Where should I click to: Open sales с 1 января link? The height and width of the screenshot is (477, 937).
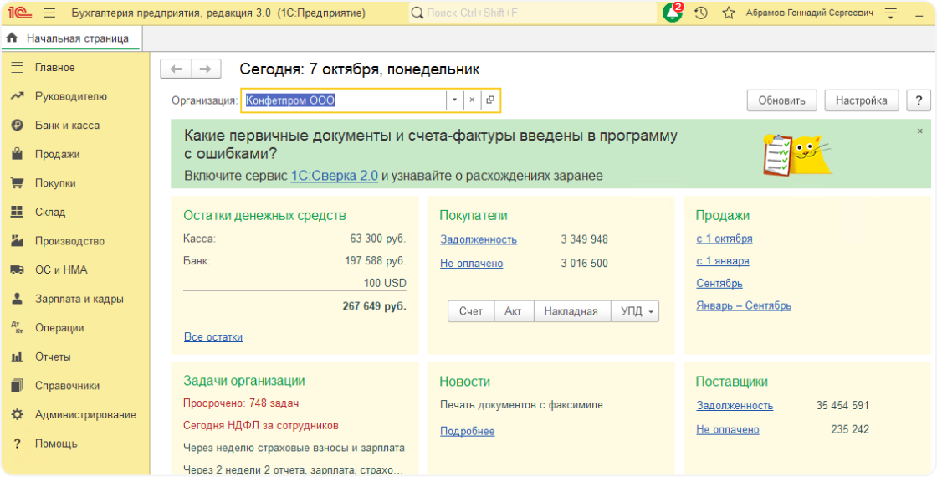[x=723, y=261]
